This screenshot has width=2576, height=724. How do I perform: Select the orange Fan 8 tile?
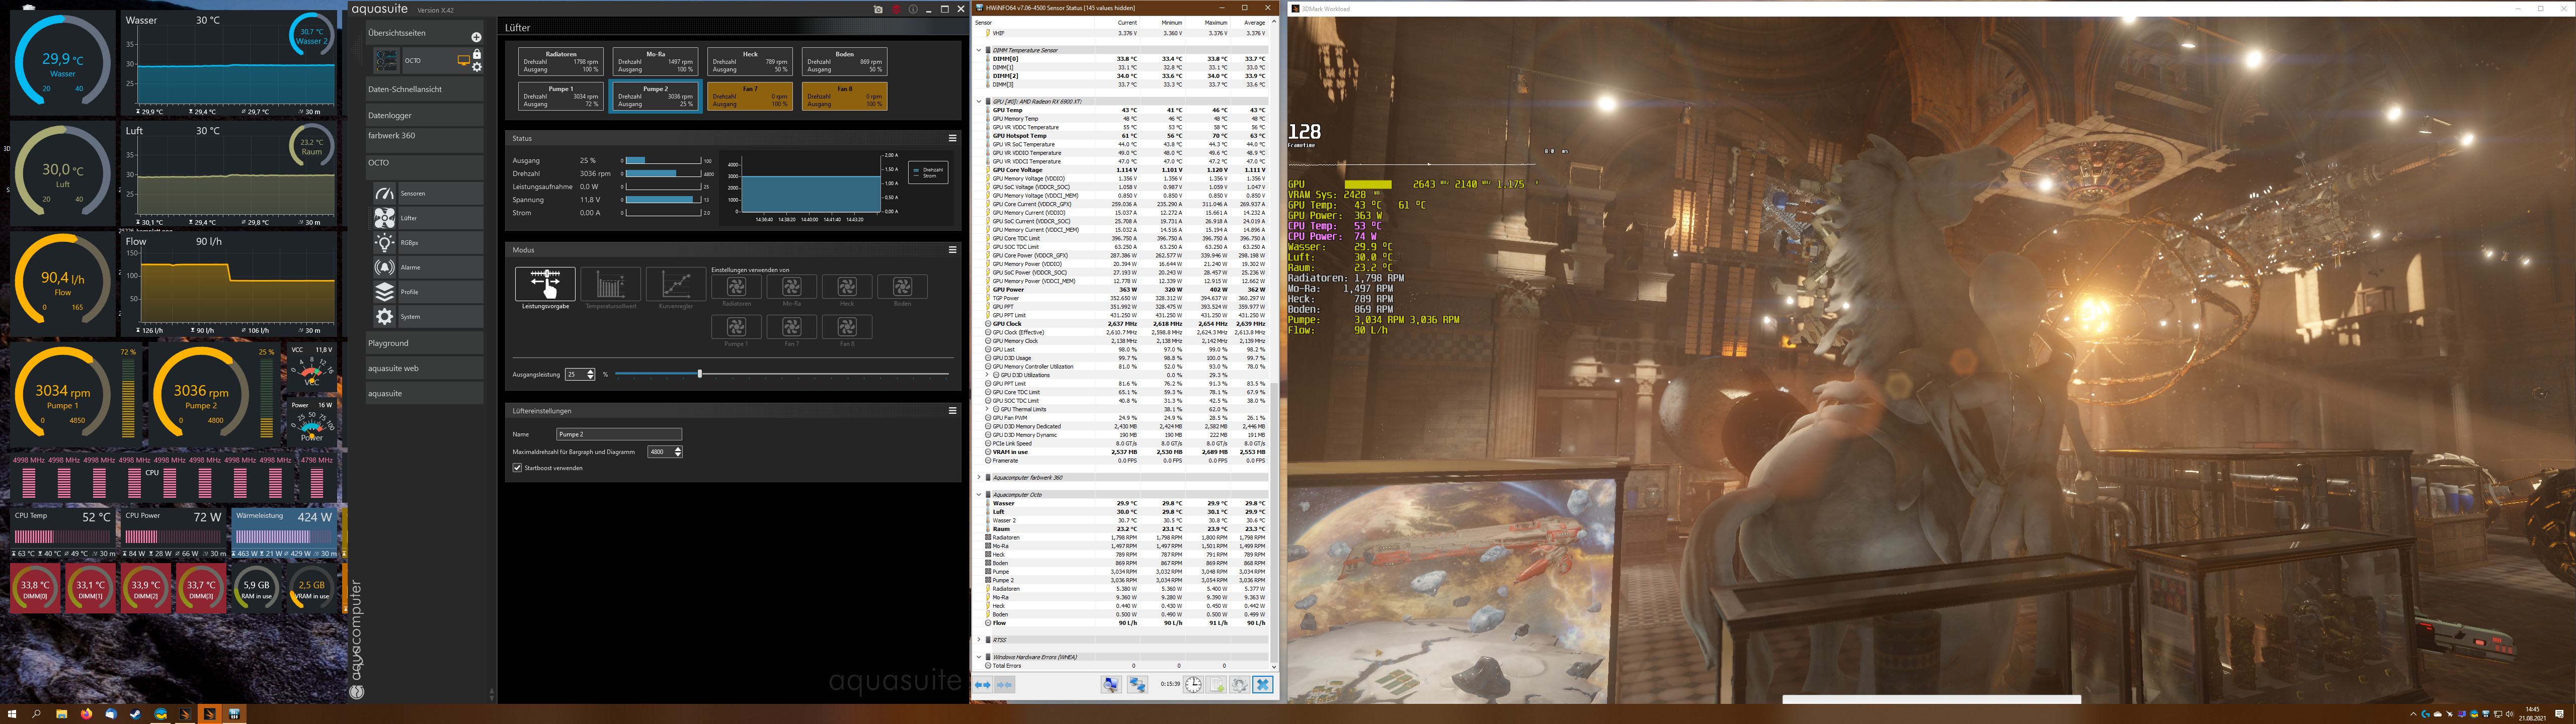pyautogui.click(x=845, y=96)
